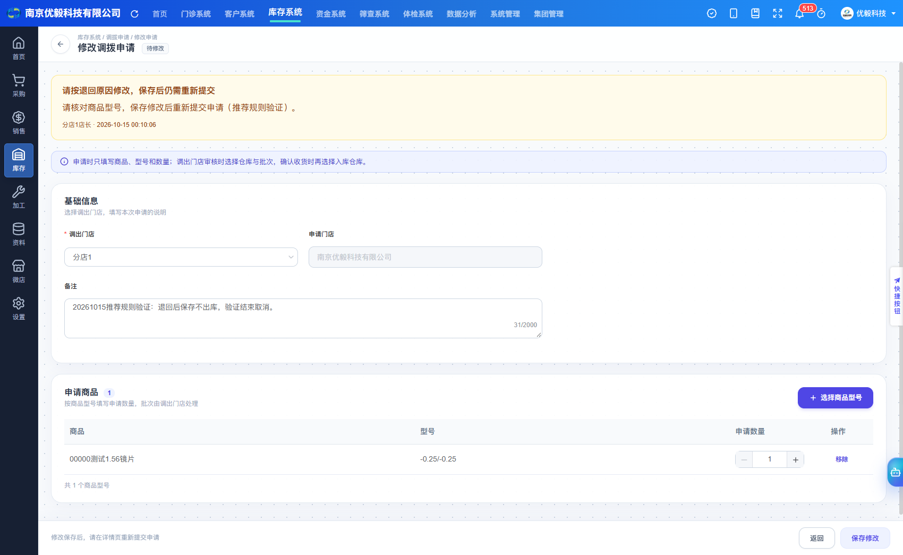Open the 资料 database sidebar icon
Viewport: 903px width, 555px height.
[19, 234]
